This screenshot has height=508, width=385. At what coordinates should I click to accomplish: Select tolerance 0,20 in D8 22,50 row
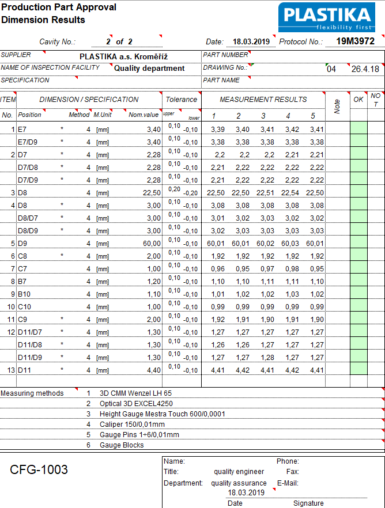pyautogui.click(x=174, y=189)
